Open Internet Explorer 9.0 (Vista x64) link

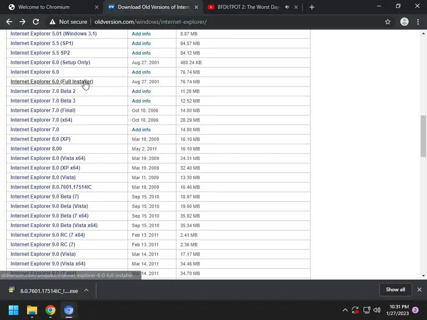pyautogui.click(x=48, y=263)
